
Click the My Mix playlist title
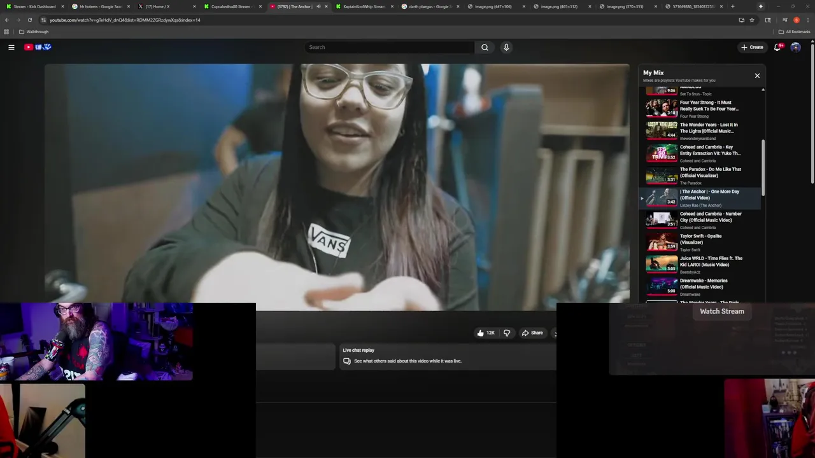653,73
